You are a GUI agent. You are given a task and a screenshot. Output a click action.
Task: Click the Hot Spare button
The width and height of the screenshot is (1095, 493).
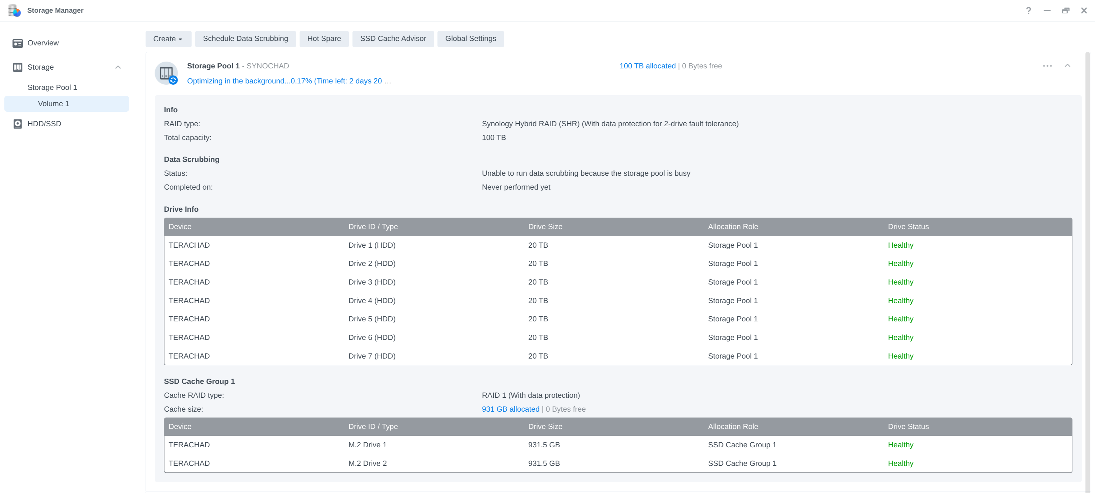click(x=324, y=39)
